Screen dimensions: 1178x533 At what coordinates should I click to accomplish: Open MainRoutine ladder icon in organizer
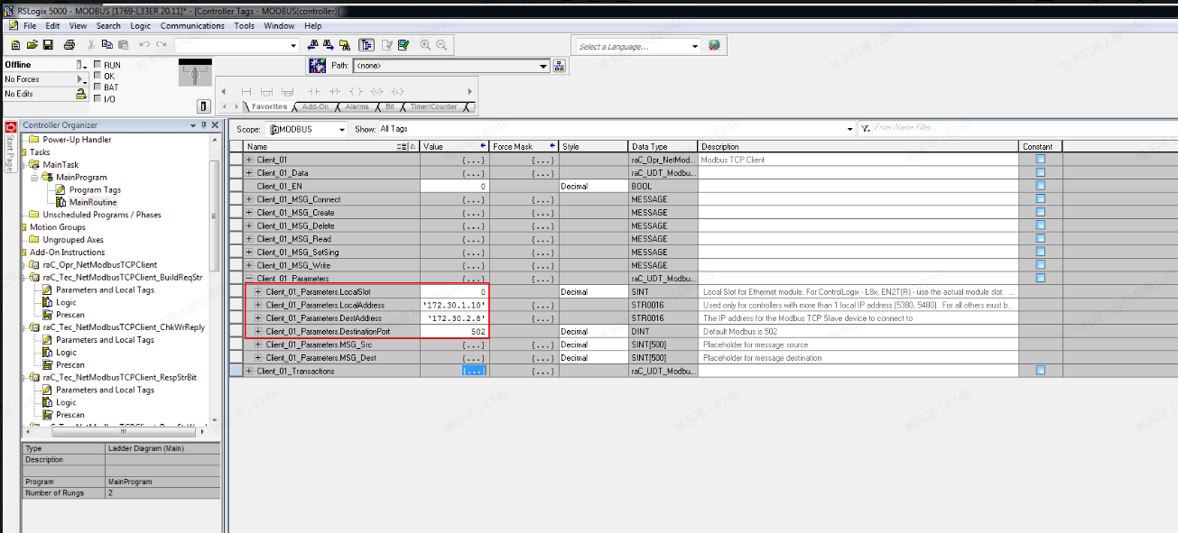point(61,202)
